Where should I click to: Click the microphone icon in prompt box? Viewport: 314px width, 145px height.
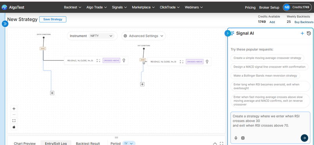236,138
